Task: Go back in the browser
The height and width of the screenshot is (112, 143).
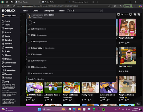Action: tap(3, 6)
